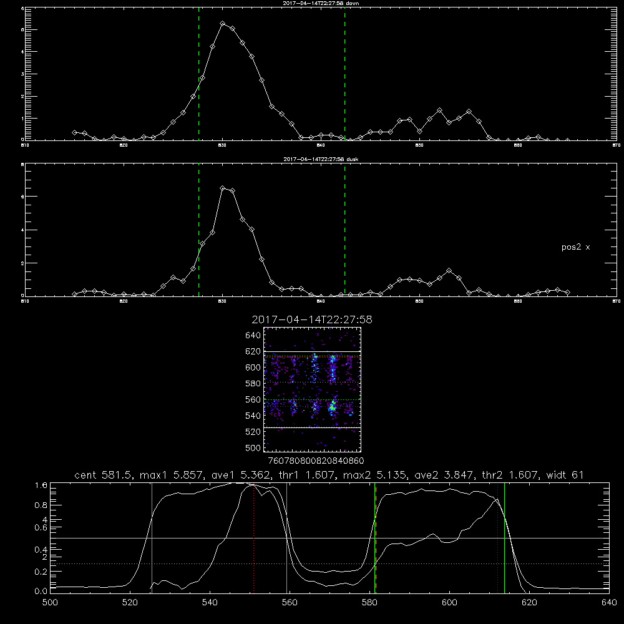Click the '870' x-axis label under dusk plot
Screen dimensions: 624x624
(x=617, y=301)
